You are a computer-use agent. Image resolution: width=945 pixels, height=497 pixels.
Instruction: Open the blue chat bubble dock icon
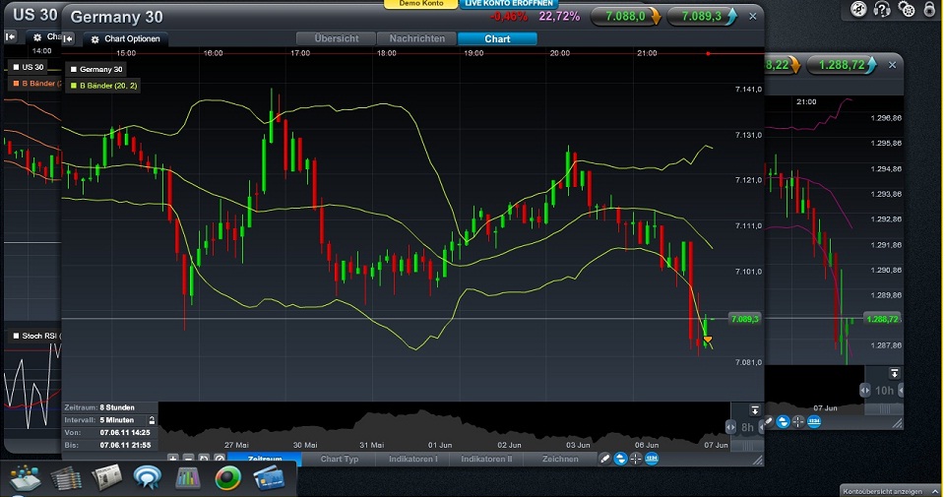(x=148, y=477)
